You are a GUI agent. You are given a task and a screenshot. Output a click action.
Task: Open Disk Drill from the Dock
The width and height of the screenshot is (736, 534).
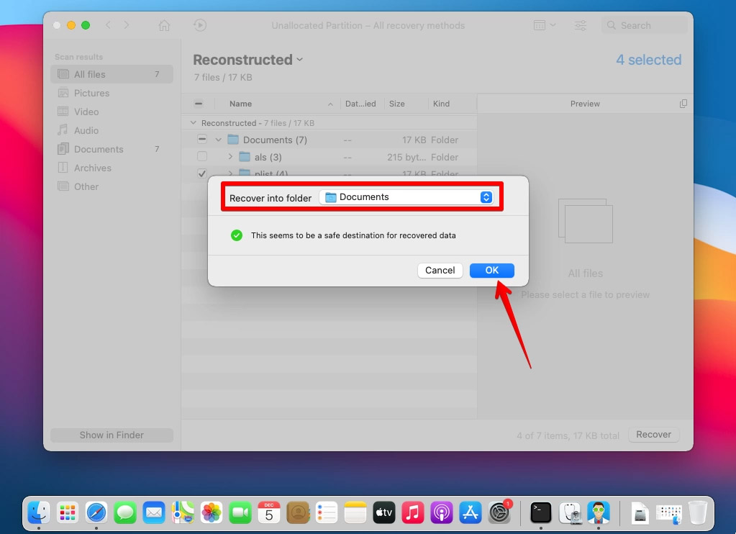599,512
